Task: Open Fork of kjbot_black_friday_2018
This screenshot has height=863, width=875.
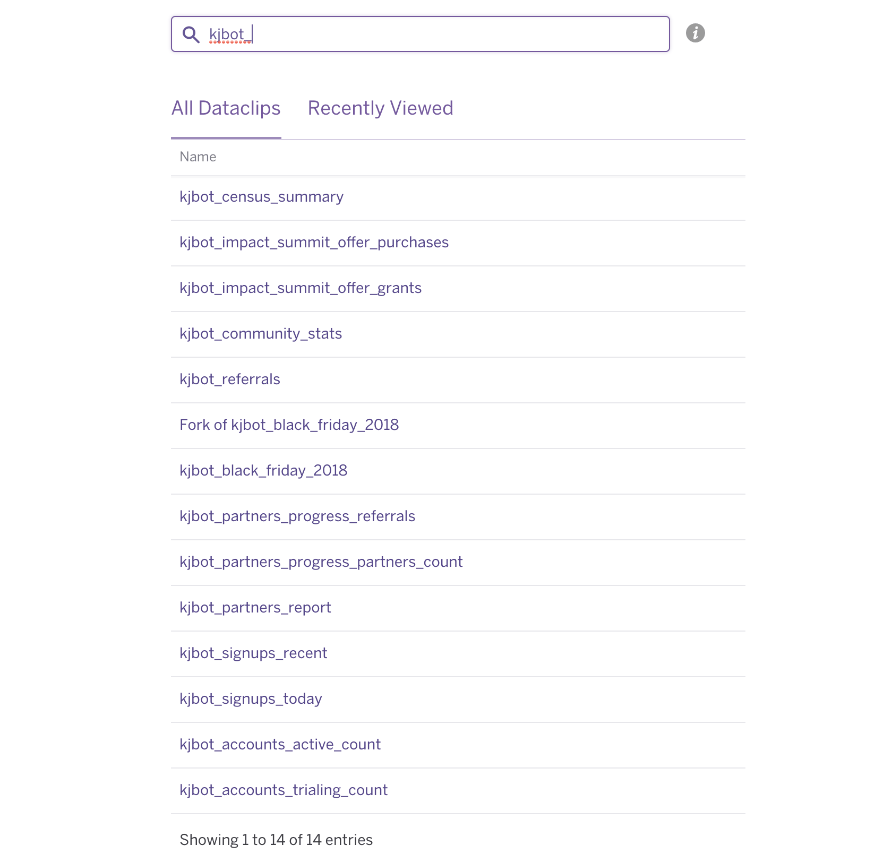Action: click(x=289, y=425)
